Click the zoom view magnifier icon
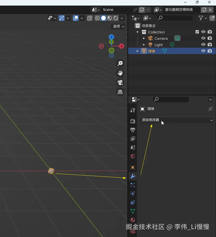216x237 pixels. tap(120, 63)
